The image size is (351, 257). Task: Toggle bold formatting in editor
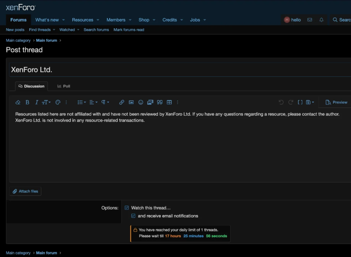27,102
